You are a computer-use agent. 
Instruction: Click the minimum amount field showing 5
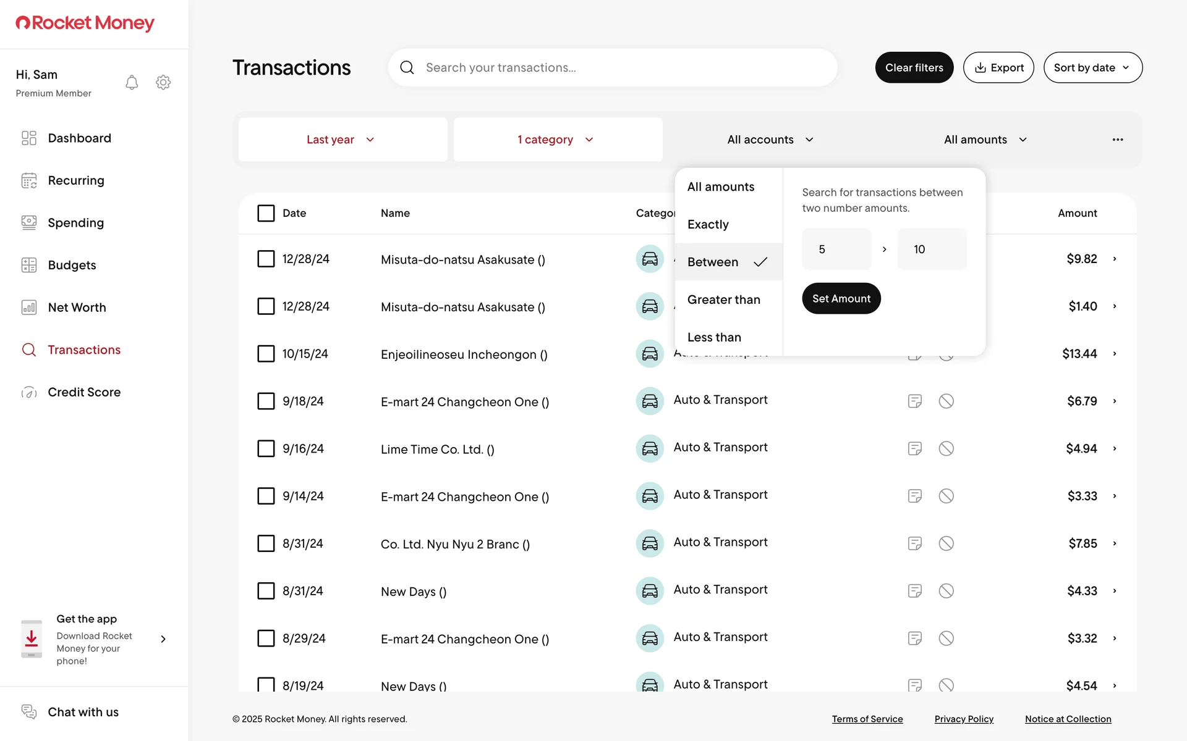pyautogui.click(x=836, y=249)
